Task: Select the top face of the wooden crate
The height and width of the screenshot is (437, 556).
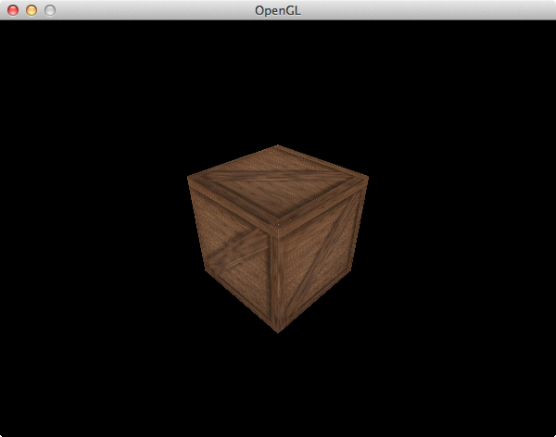Action: tap(278, 184)
